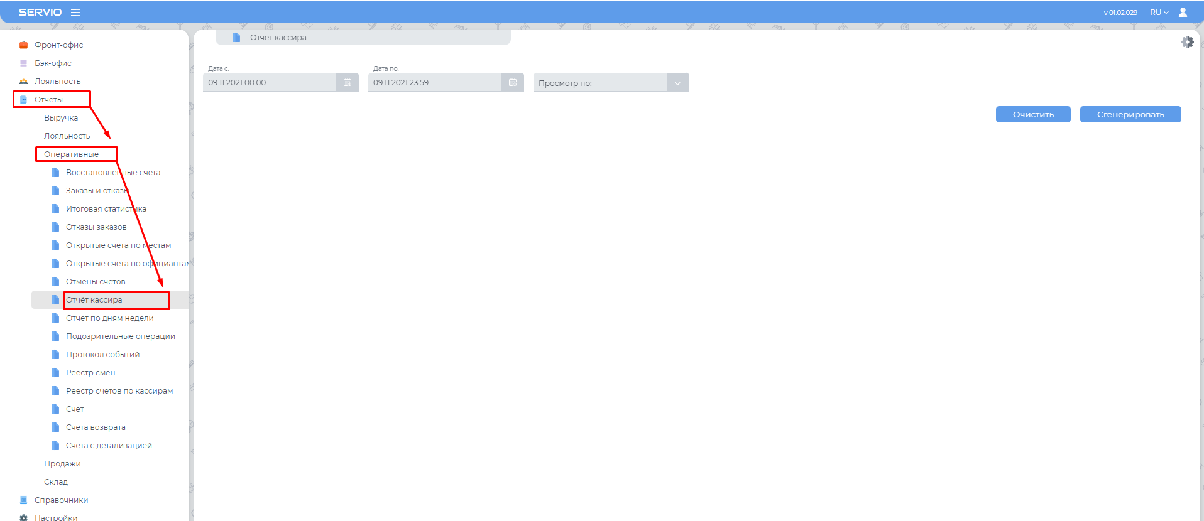Open the Бэк-офис menu item
Screen dimensions: 1204x521
[x=53, y=63]
